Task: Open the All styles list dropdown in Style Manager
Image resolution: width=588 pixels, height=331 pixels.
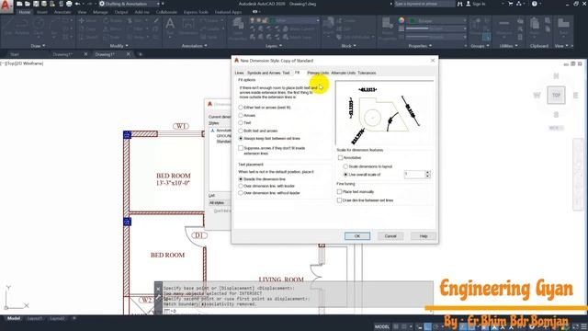Action: click(x=220, y=203)
